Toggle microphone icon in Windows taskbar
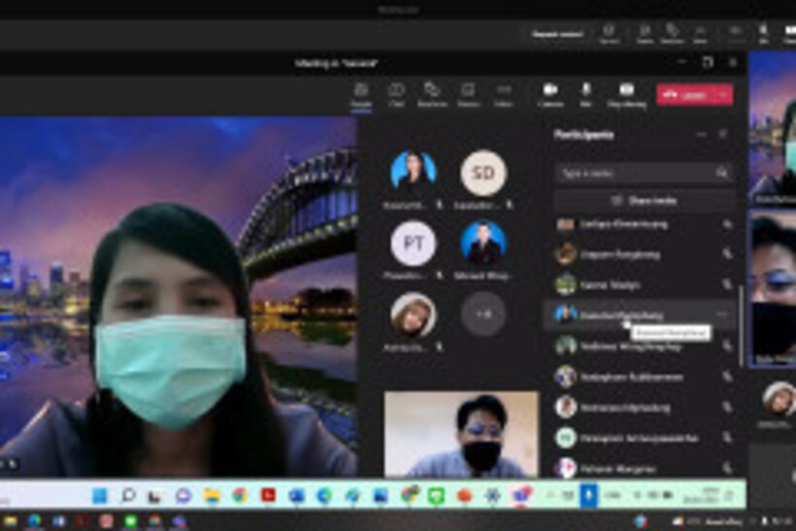Screen dimensions: 796x531 tap(586, 495)
